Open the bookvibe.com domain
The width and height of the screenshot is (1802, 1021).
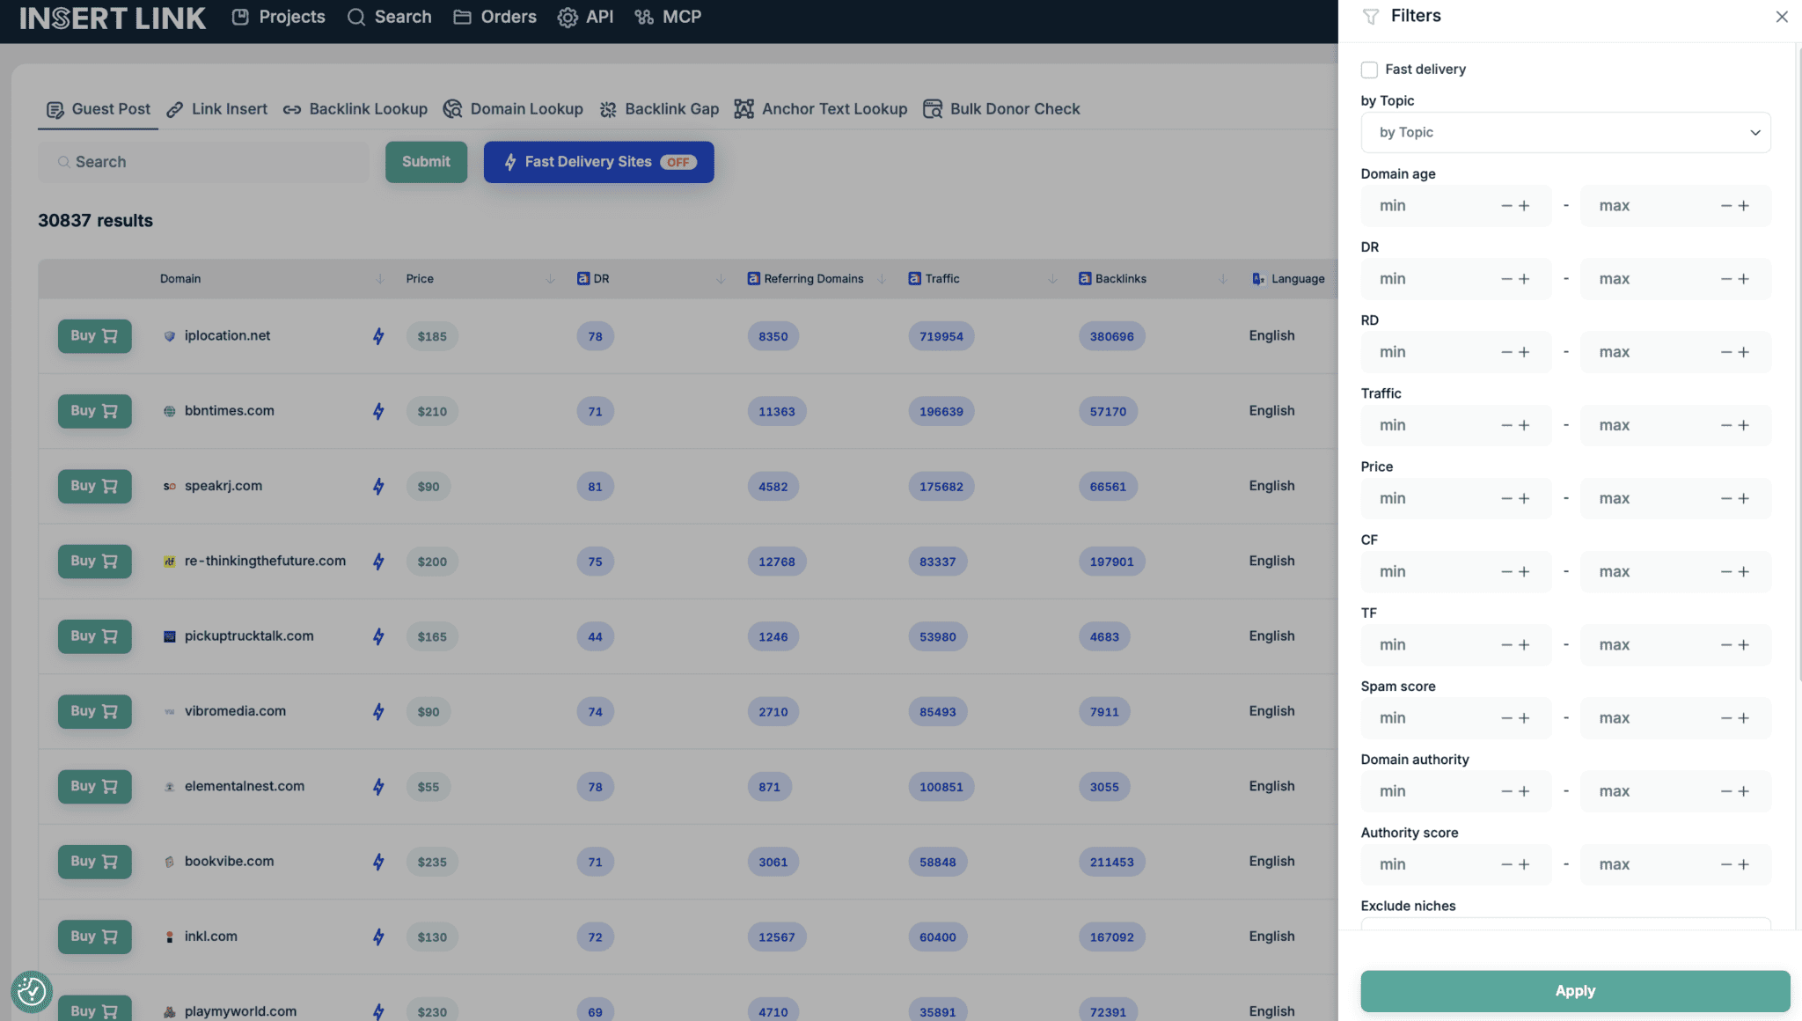coord(229,861)
